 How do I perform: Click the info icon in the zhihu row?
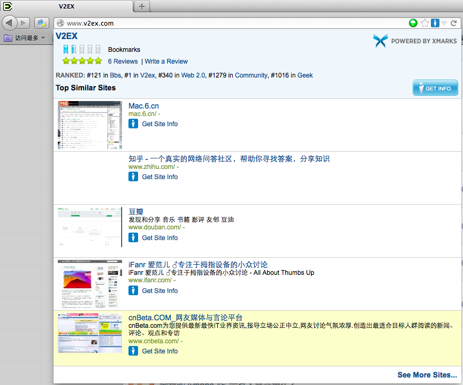(x=133, y=176)
